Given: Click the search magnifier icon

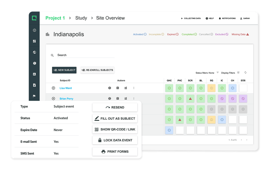Looking at the screenshot, I should (x=52, y=55).
